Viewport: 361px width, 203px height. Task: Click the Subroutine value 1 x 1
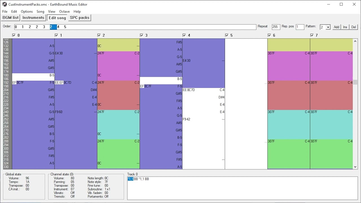[107, 189]
